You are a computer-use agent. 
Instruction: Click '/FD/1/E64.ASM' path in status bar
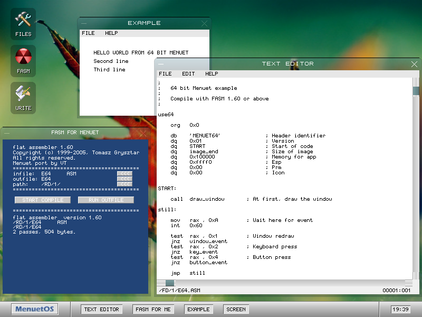(179, 290)
